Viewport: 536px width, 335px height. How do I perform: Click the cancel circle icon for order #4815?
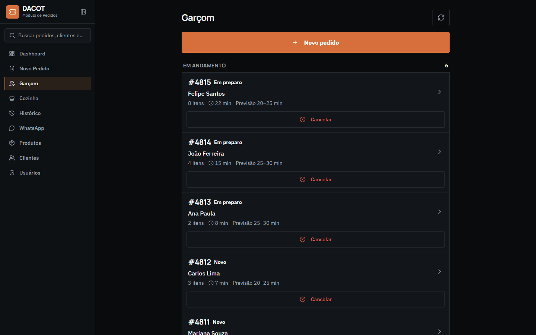click(303, 119)
